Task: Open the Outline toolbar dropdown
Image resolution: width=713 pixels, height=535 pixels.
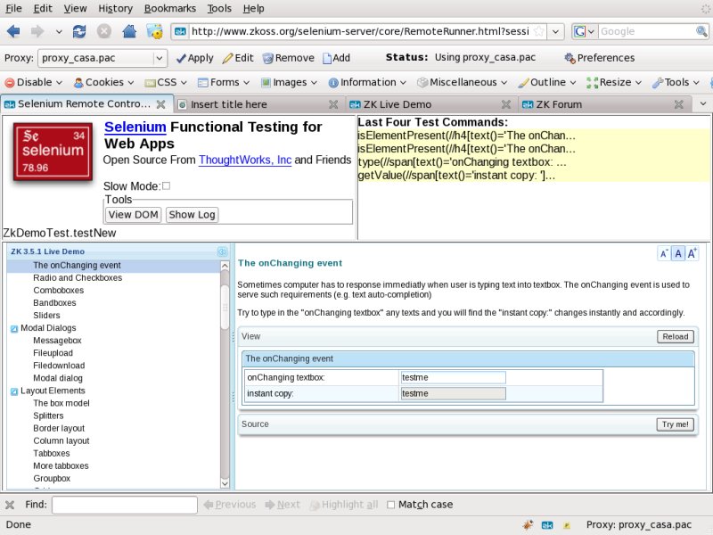Action: coord(547,82)
